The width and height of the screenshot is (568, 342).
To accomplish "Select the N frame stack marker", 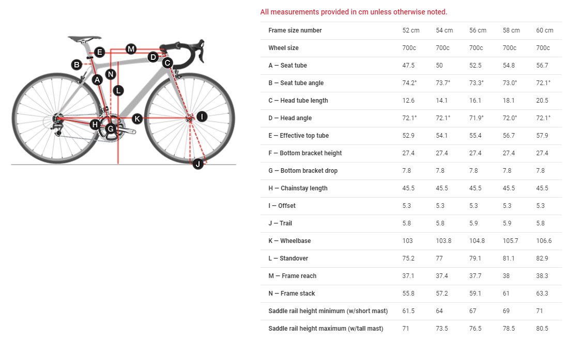I will (110, 74).
